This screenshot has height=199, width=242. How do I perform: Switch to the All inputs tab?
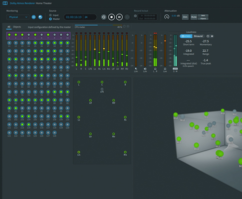(9, 27)
